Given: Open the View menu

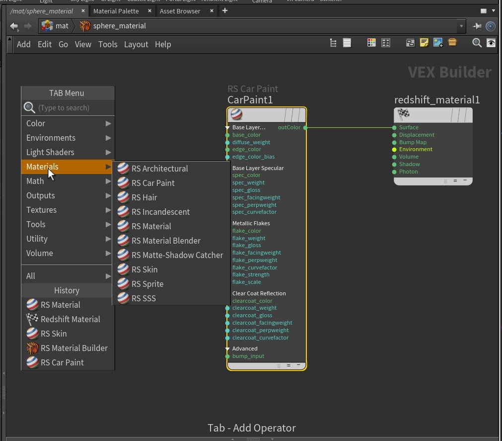Looking at the screenshot, I should [83, 44].
